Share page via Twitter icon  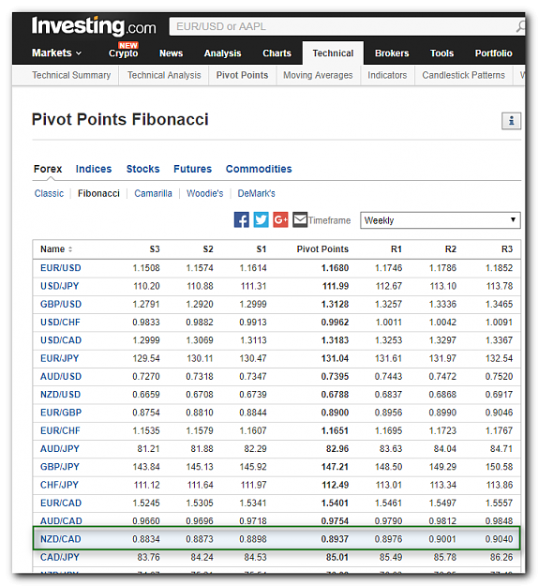[x=261, y=219]
